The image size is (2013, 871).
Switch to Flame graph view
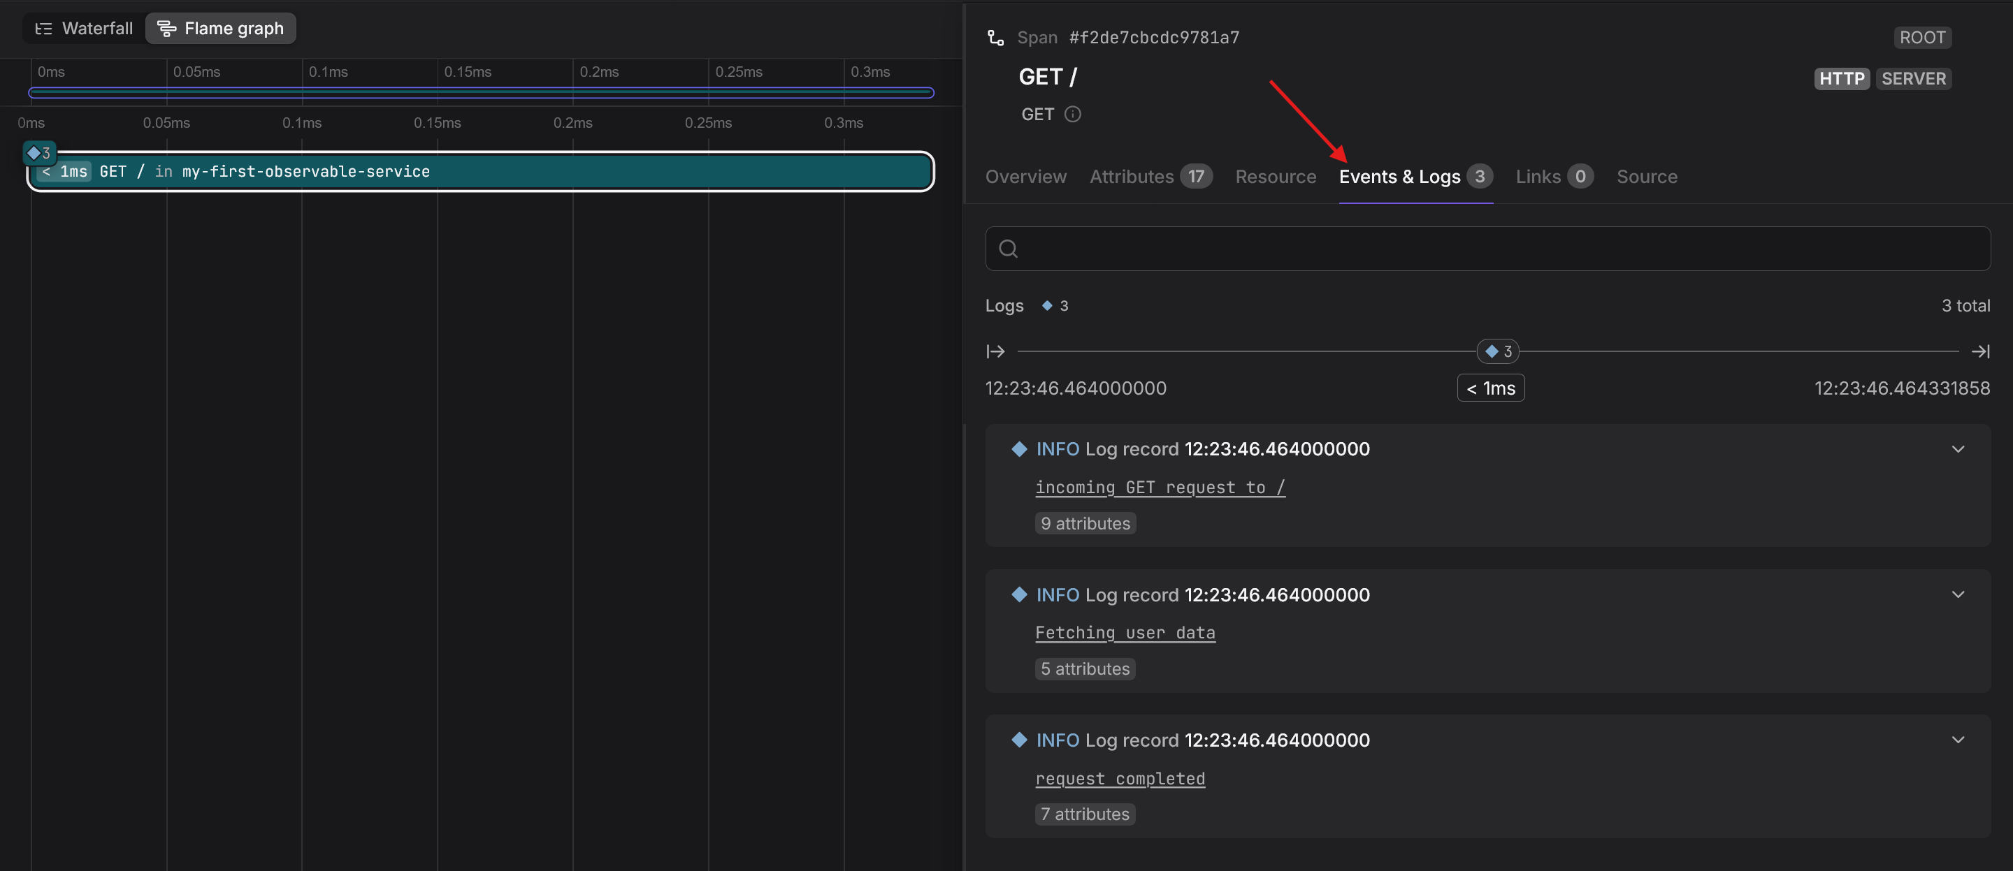[x=220, y=28]
